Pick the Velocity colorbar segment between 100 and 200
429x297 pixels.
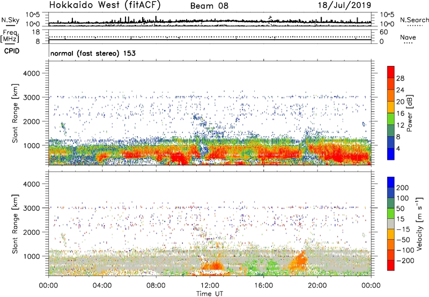coord(391,192)
